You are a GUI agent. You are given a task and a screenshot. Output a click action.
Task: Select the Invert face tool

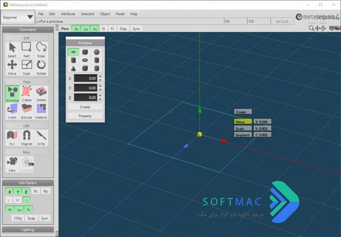pyautogui.click(x=12, y=111)
